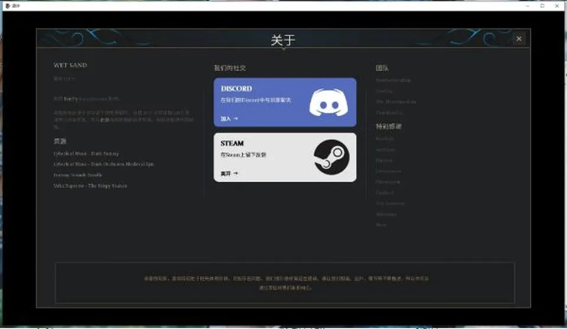Click the app icon in the title bar
The height and width of the screenshot is (329, 567).
pos(8,5)
